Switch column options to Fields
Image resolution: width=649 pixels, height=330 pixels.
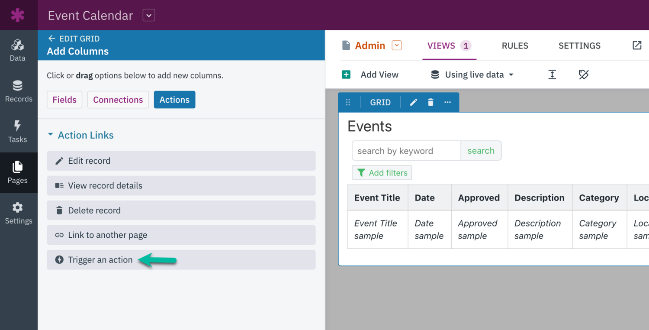tap(64, 100)
